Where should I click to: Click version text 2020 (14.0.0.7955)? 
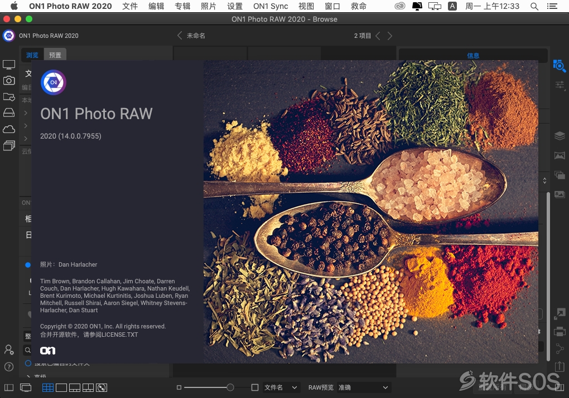click(x=71, y=136)
